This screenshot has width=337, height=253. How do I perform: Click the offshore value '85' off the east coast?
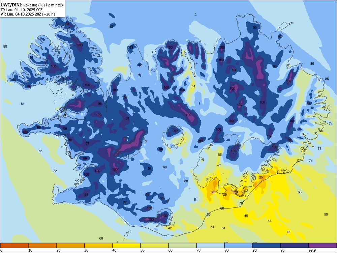click(x=327, y=79)
